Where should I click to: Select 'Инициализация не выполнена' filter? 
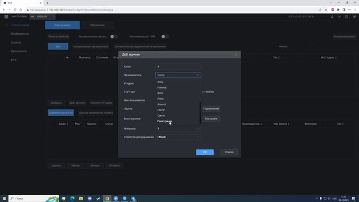91,47
